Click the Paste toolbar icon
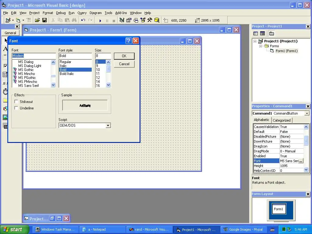312x234 pixels. 67,20
